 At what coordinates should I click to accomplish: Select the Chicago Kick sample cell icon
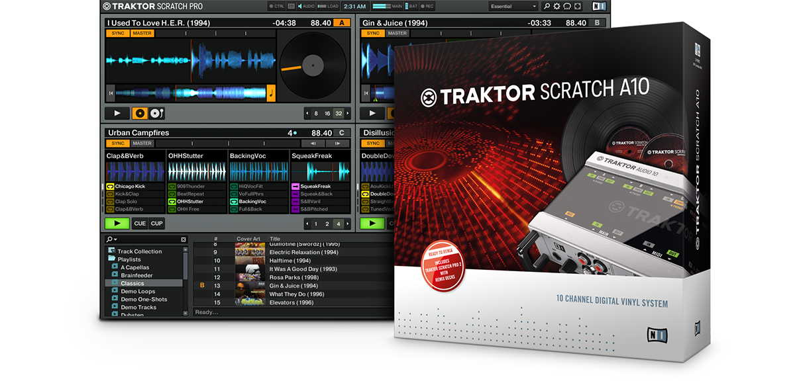pos(109,187)
